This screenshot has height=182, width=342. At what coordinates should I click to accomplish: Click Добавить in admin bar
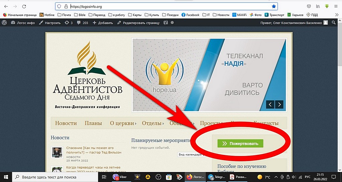[103, 23]
